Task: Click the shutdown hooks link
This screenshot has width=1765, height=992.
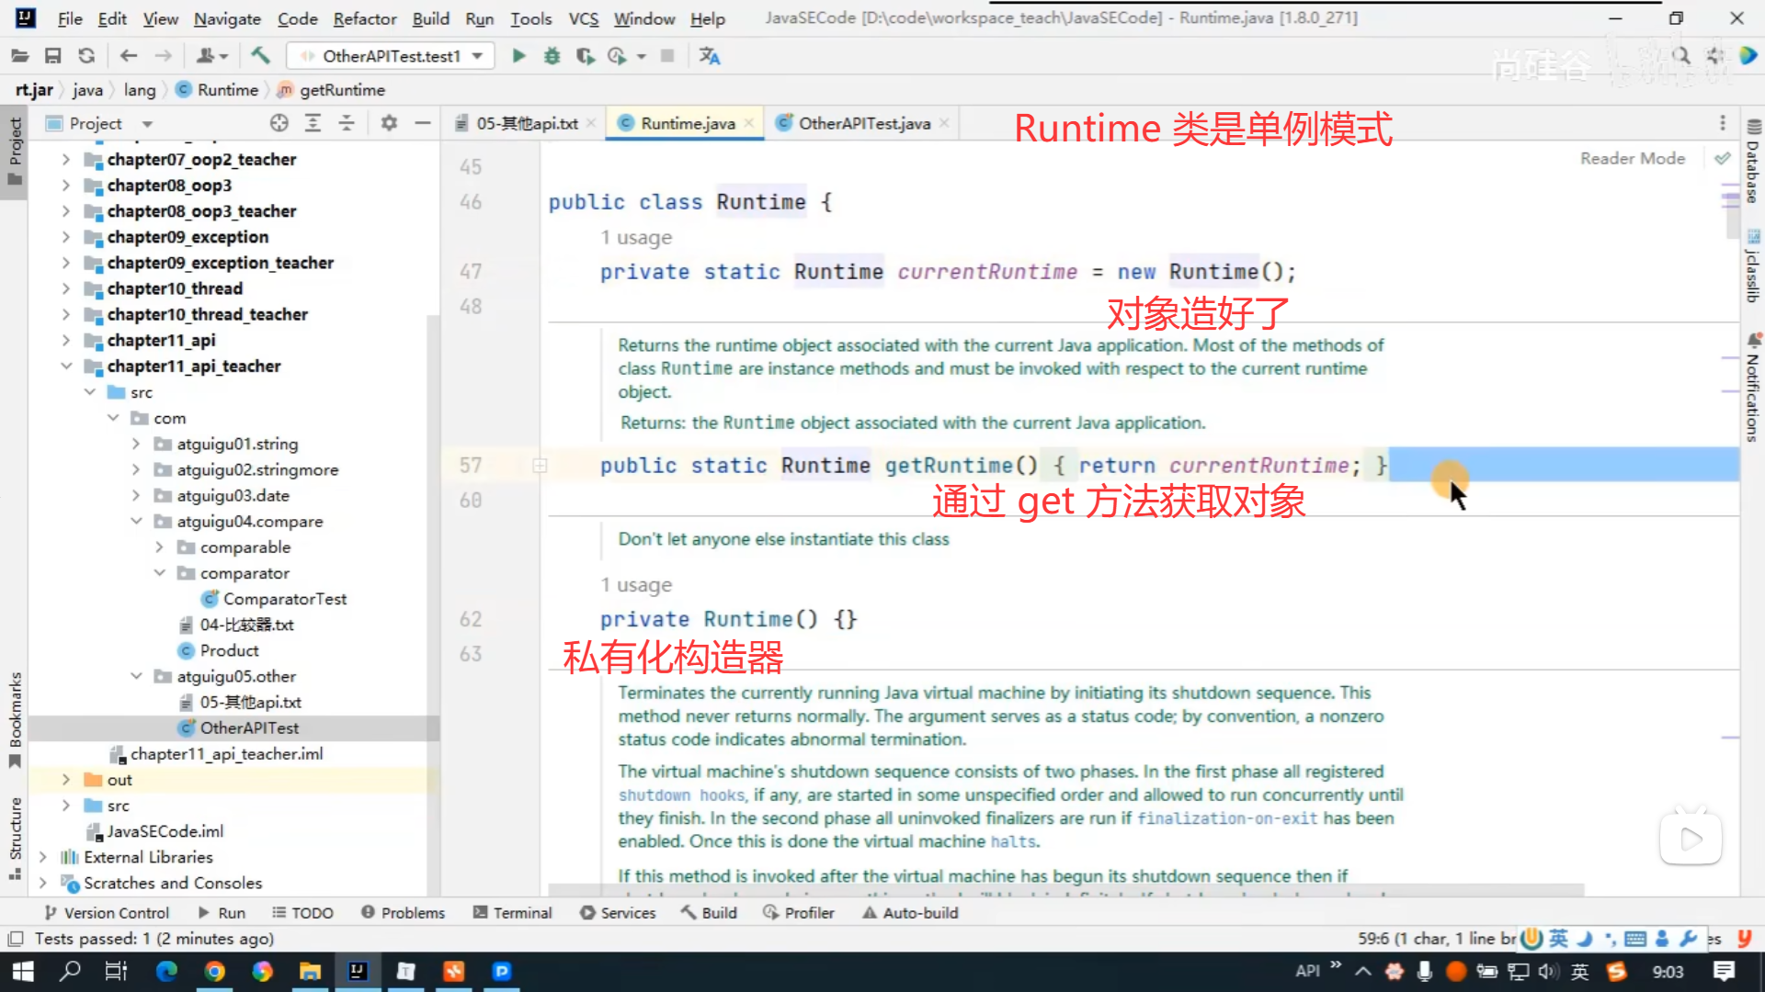Action: pos(681,795)
